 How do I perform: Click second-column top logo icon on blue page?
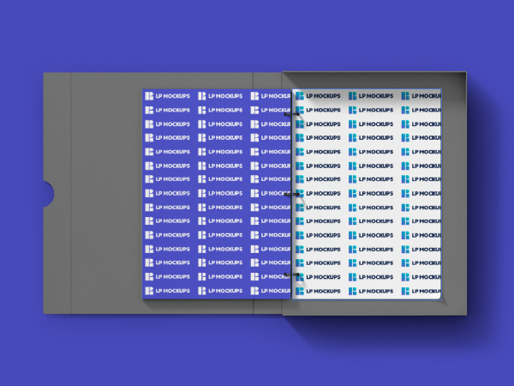(x=202, y=96)
